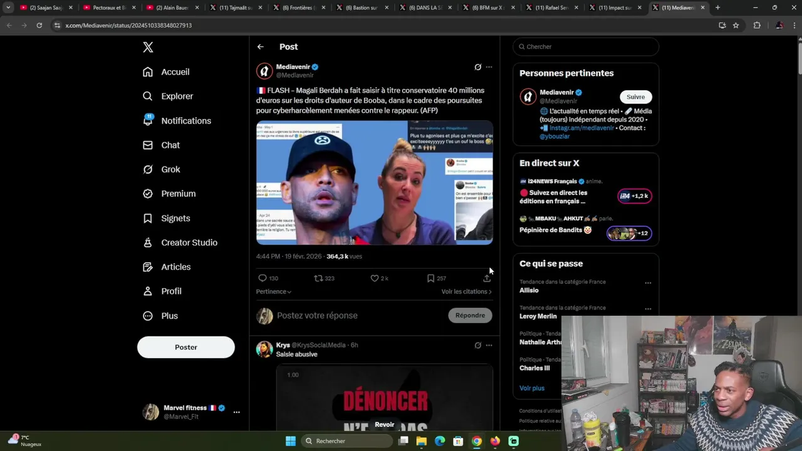Click the address bar URL
The height and width of the screenshot is (451, 802).
tap(128, 25)
